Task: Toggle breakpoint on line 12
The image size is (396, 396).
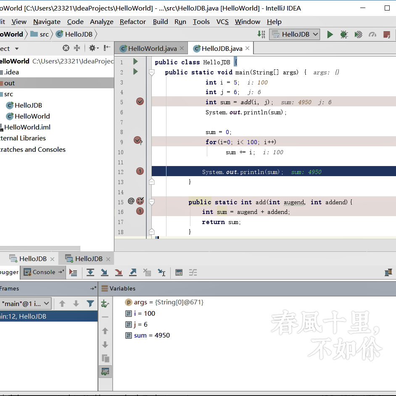Action: [x=140, y=172]
